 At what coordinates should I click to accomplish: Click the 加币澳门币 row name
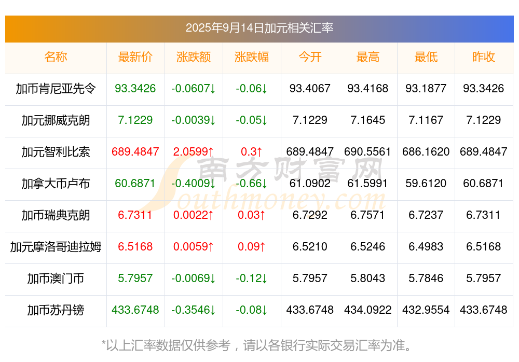(56, 279)
